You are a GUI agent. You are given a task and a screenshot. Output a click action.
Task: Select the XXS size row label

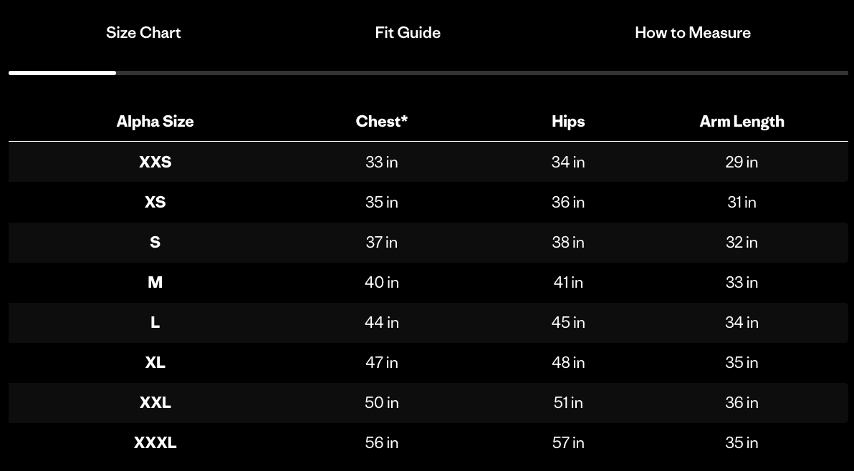pos(155,162)
